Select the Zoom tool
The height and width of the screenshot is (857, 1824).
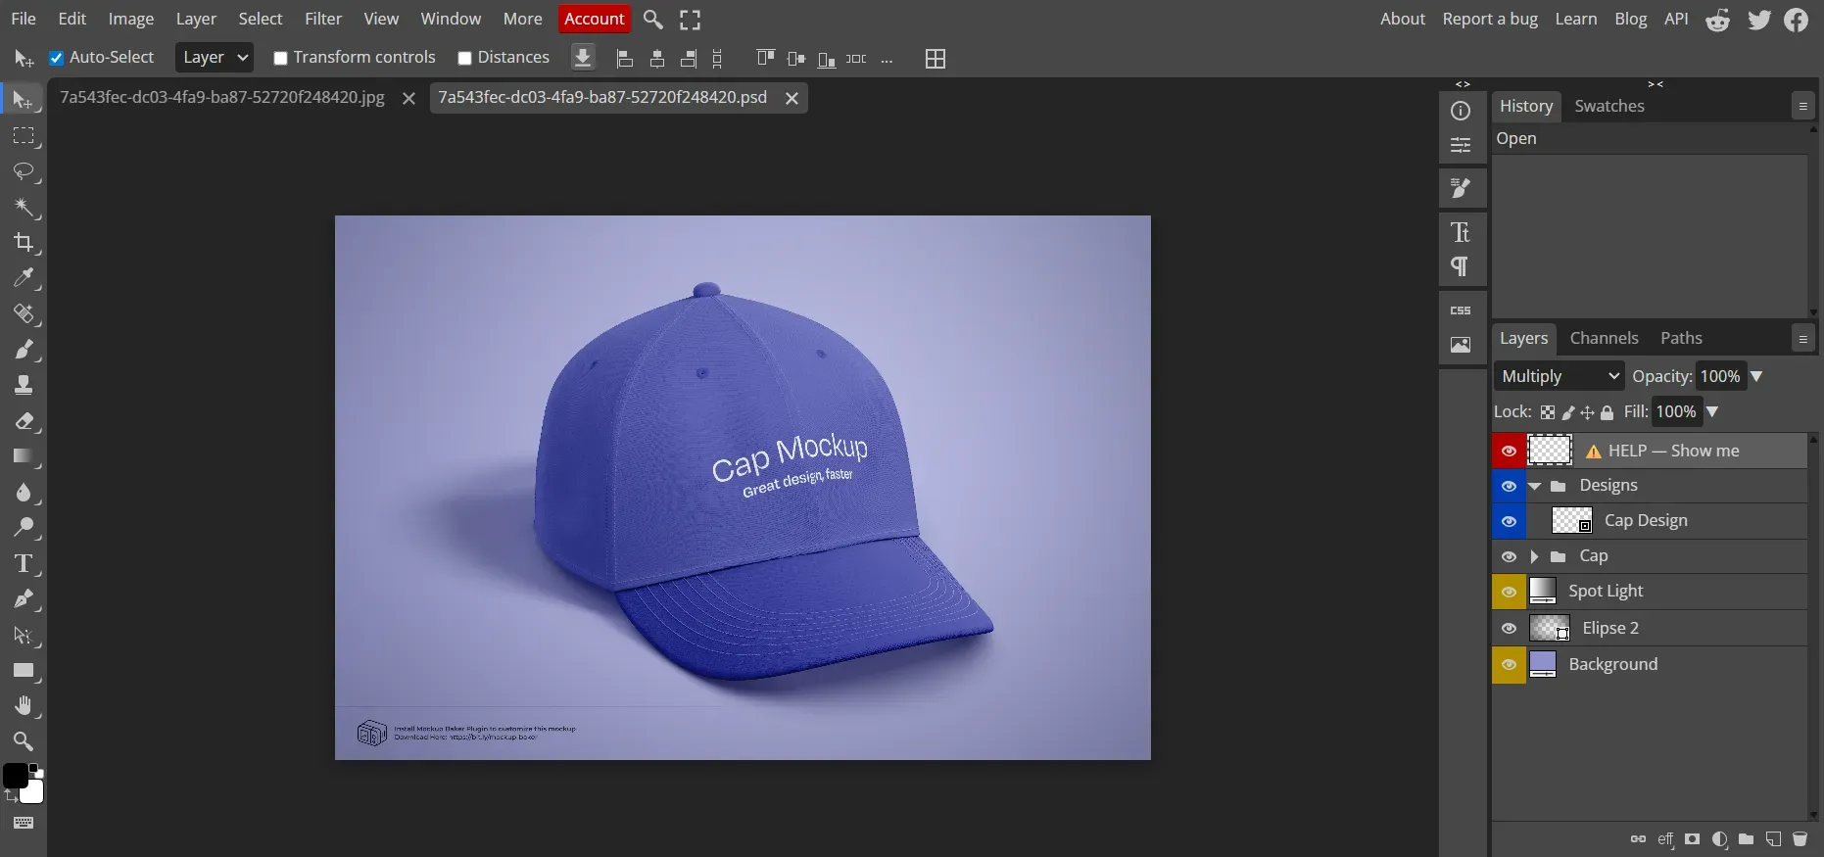click(x=23, y=741)
